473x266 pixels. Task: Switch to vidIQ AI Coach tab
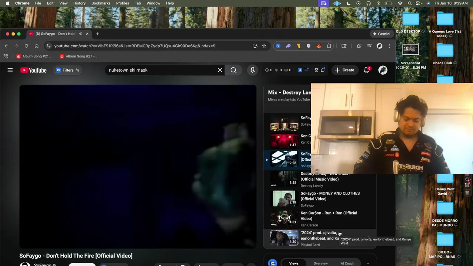pos(347,263)
